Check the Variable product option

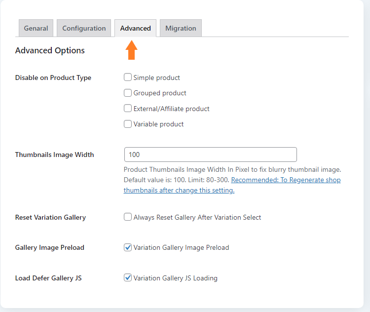(128, 124)
